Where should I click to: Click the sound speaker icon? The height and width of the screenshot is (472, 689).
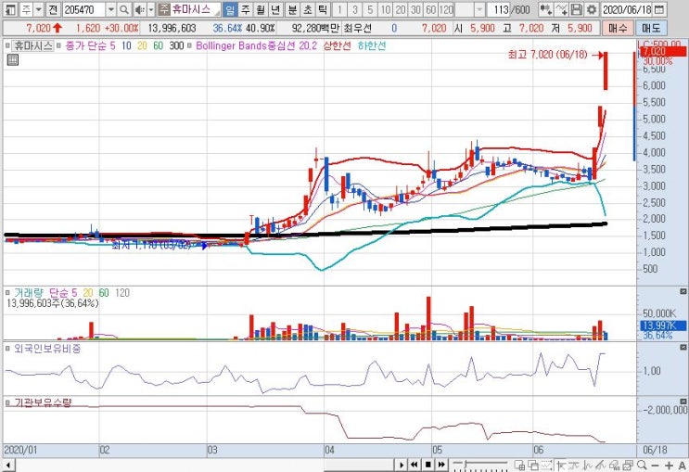point(139,9)
